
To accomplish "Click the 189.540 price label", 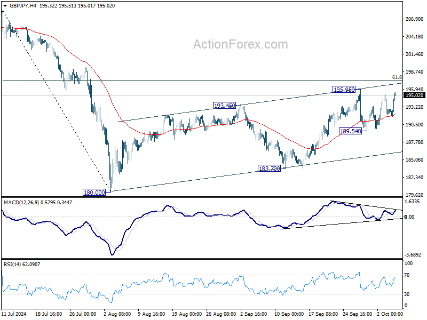I will [x=351, y=131].
